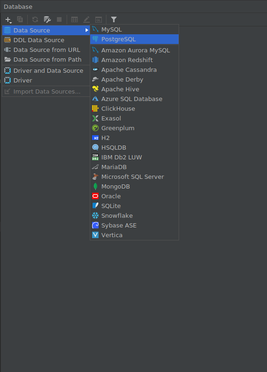This screenshot has width=267, height=372.
Task: Open the query console QL icon
Action: [x=98, y=19]
